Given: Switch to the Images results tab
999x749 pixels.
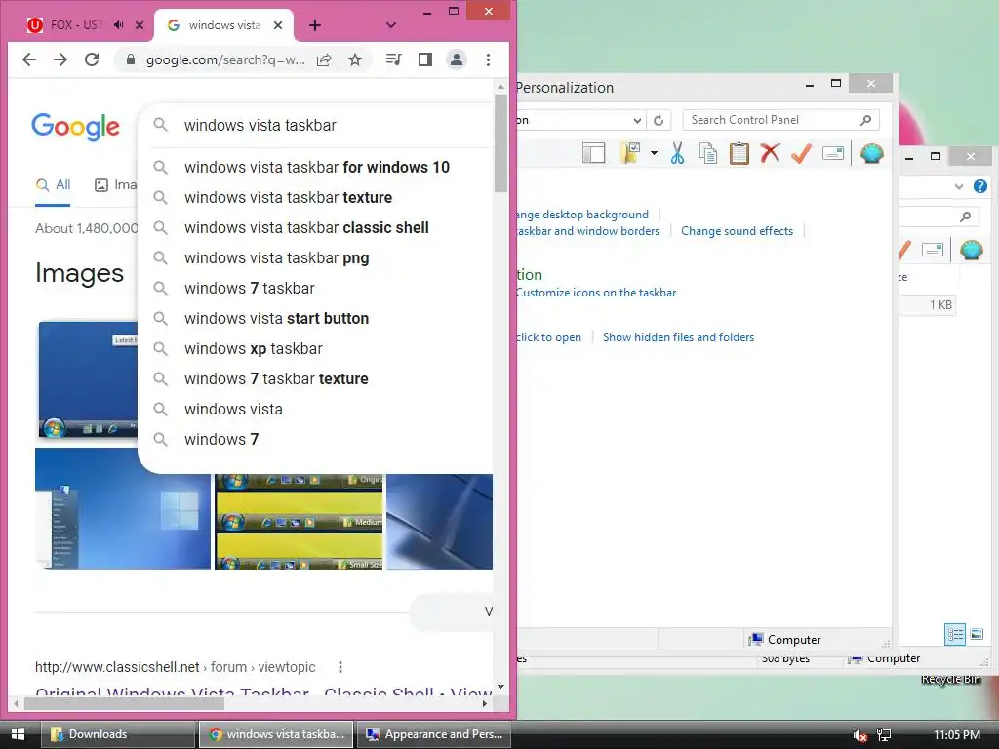Looking at the screenshot, I should point(115,185).
